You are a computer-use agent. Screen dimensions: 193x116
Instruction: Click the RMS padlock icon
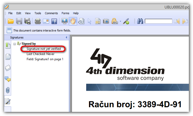115,21
